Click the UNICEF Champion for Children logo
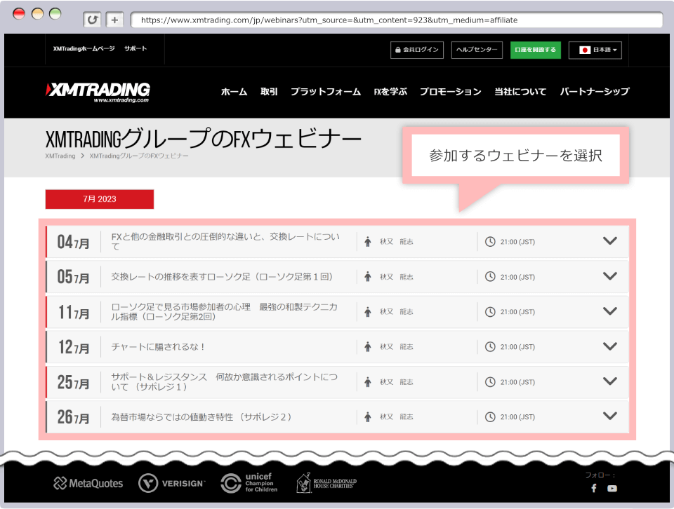Viewport: 674px width, 509px height. [249, 482]
